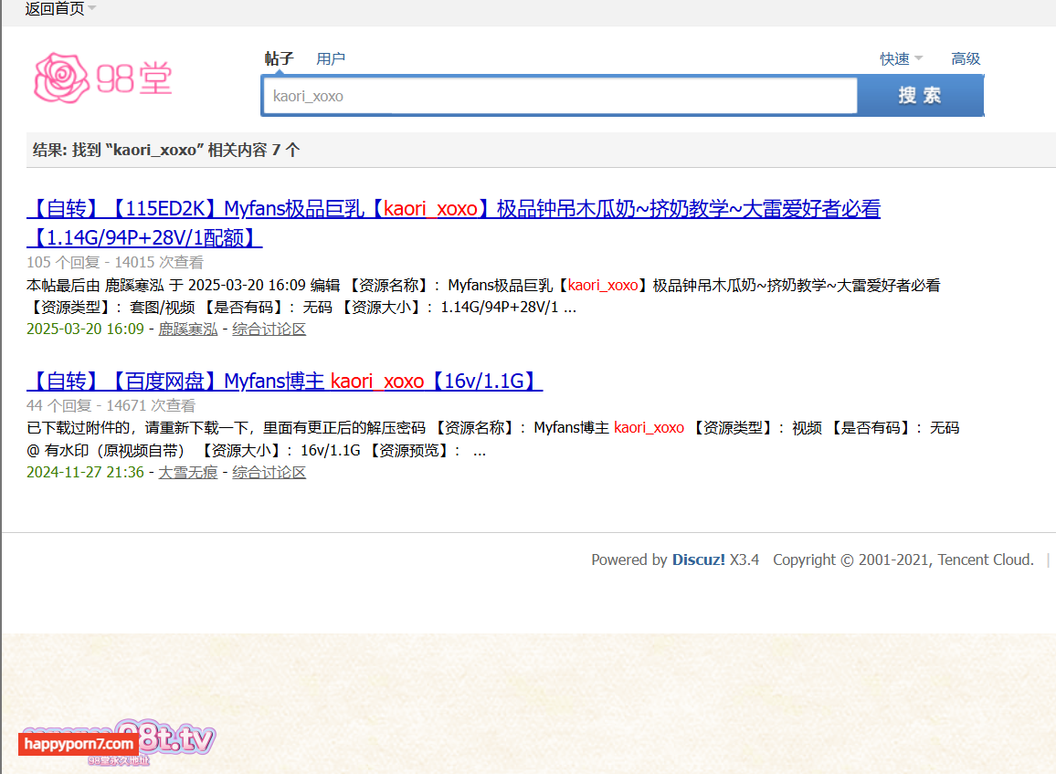This screenshot has width=1056, height=774.
Task: Open 综合讨论区 under the second result
Action: (269, 472)
